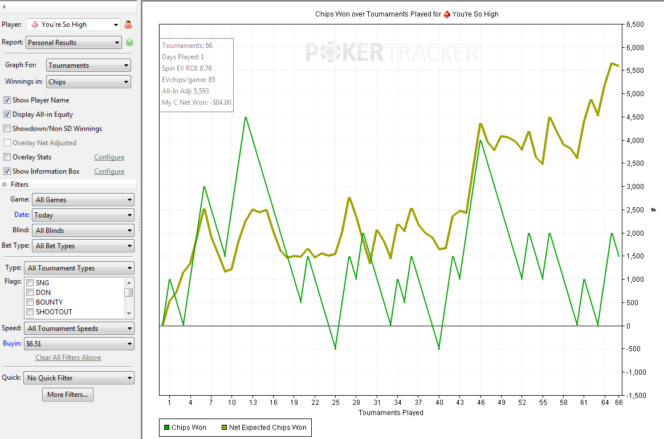664x439 pixels.
Task: Click the red spade player icon
Action: [x=35, y=24]
